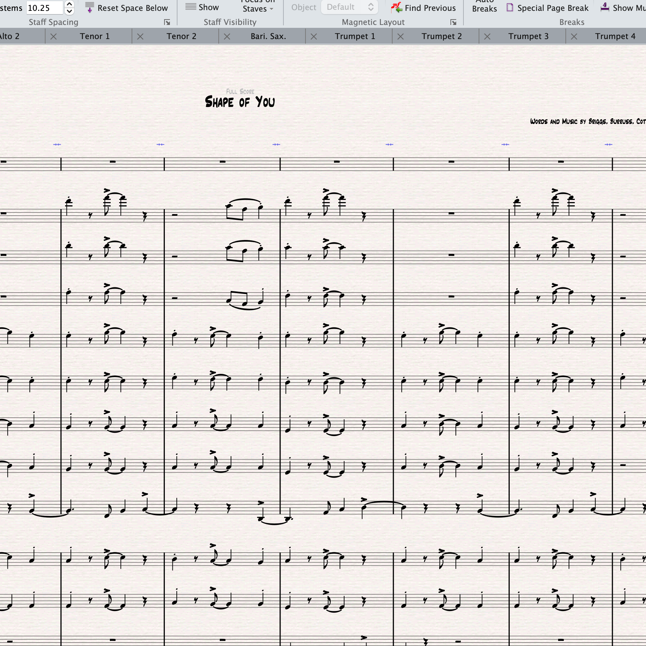The image size is (646, 646).
Task: Click the Special Page Break label
Action: [x=553, y=8]
